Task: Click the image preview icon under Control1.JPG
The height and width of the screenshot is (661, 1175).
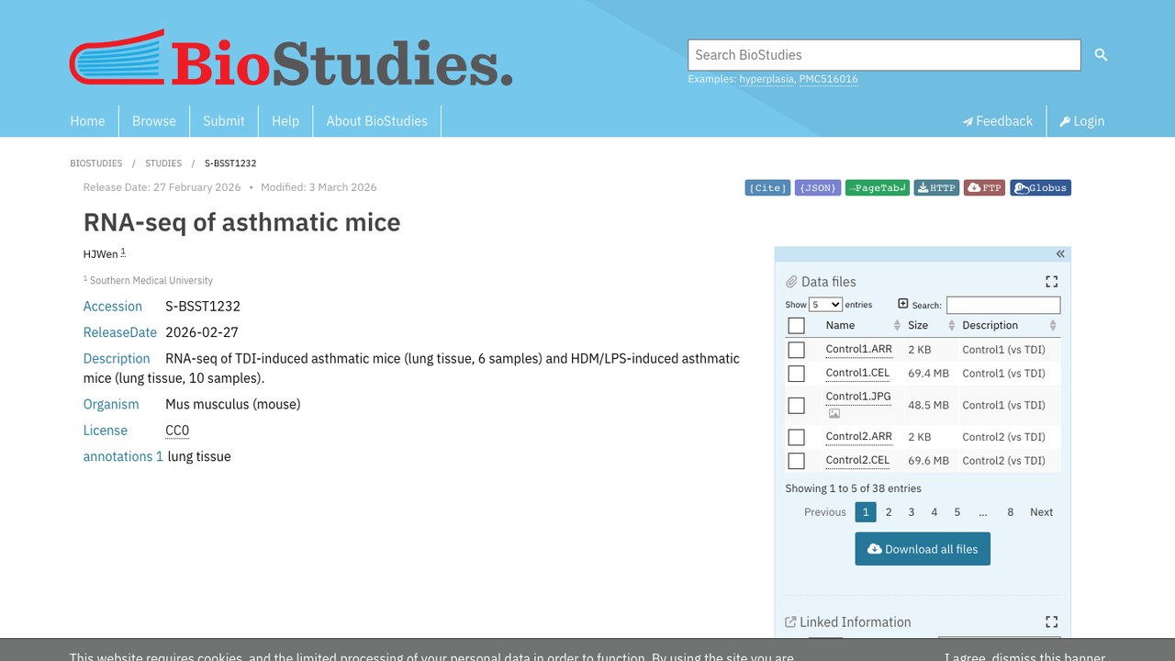Action: pos(834,413)
